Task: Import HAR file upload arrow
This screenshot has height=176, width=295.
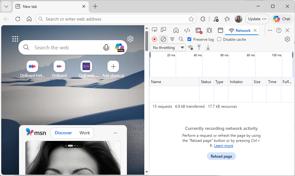Action: [x=199, y=48]
